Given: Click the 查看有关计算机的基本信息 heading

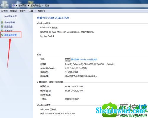Looking at the screenshot, I should click(53, 18).
